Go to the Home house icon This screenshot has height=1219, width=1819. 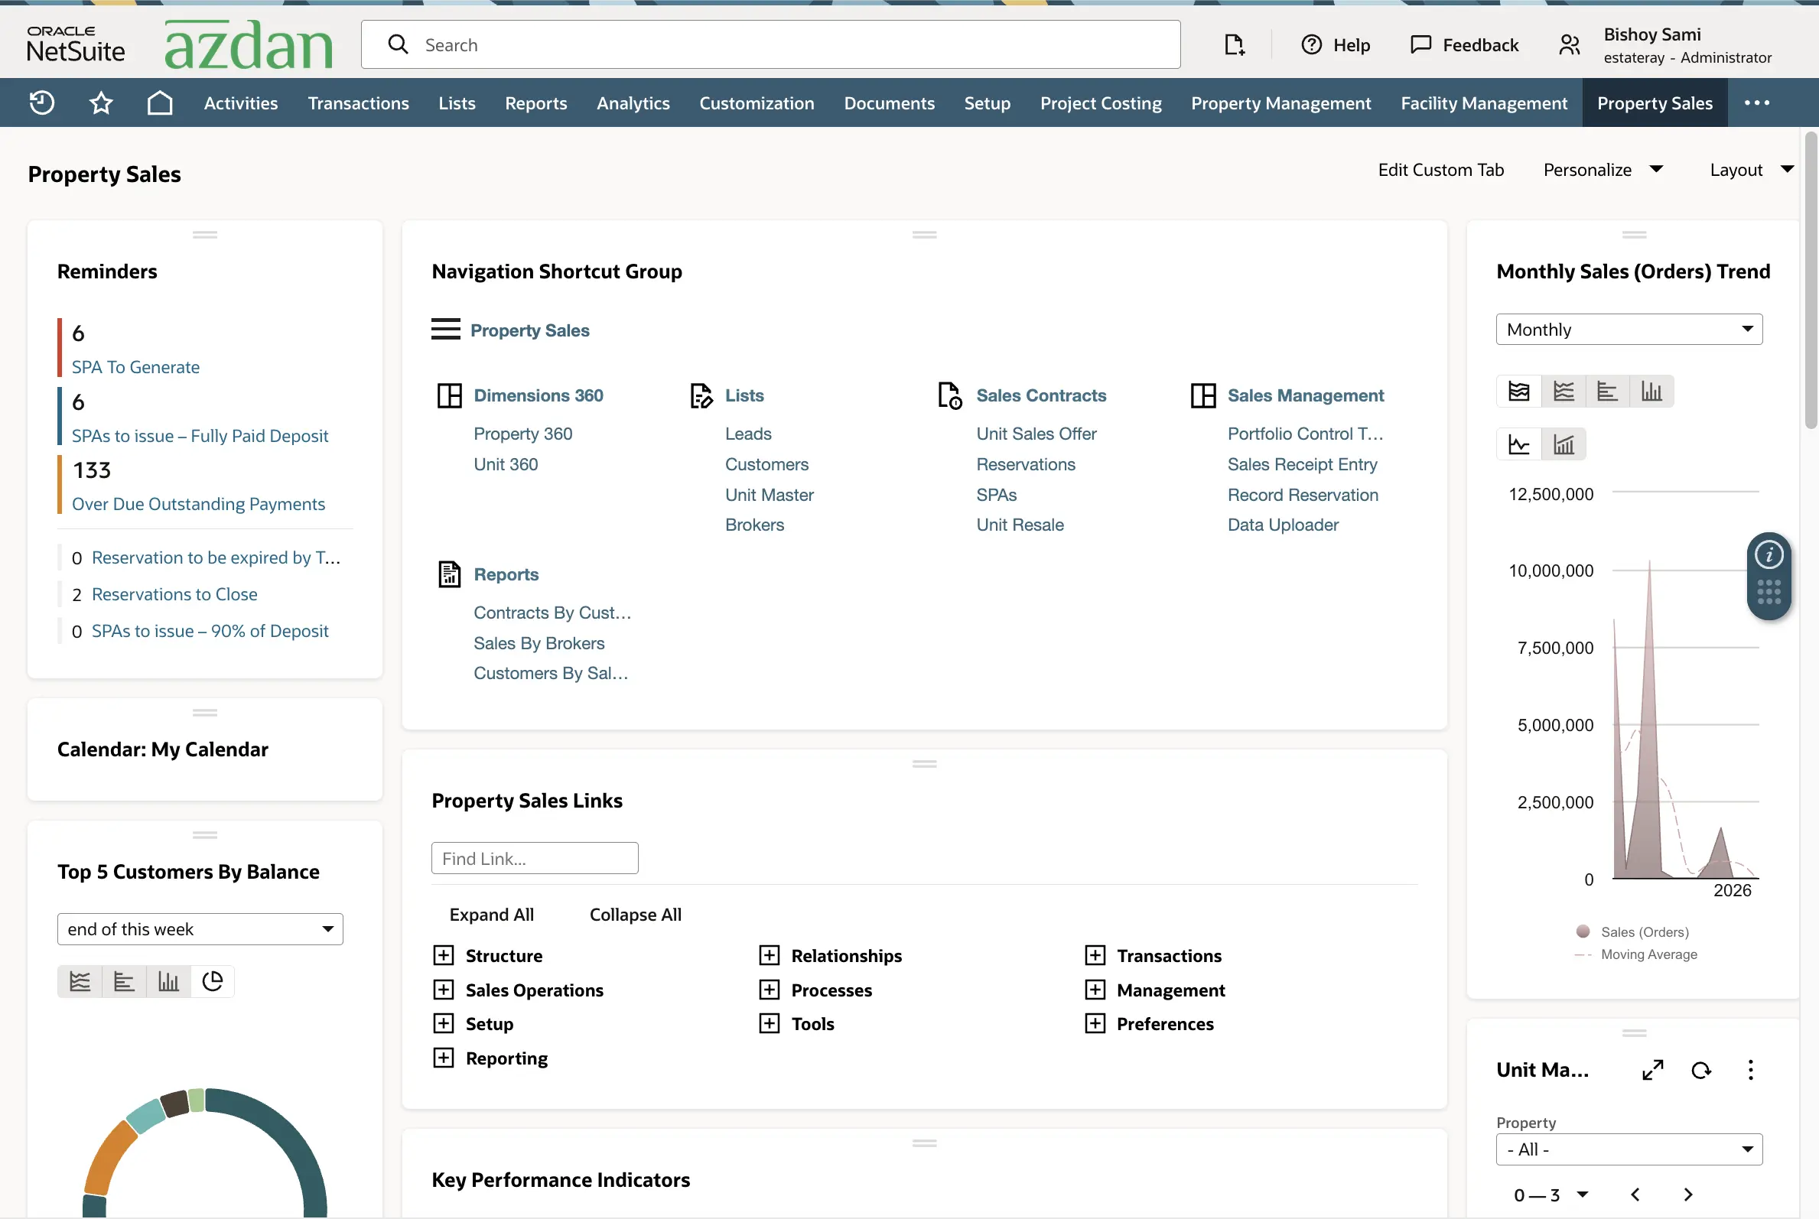[160, 102]
